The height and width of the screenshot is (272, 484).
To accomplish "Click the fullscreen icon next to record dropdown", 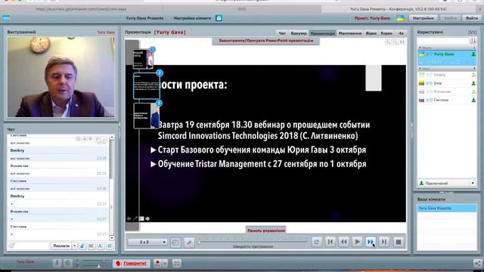I will click(176, 263).
